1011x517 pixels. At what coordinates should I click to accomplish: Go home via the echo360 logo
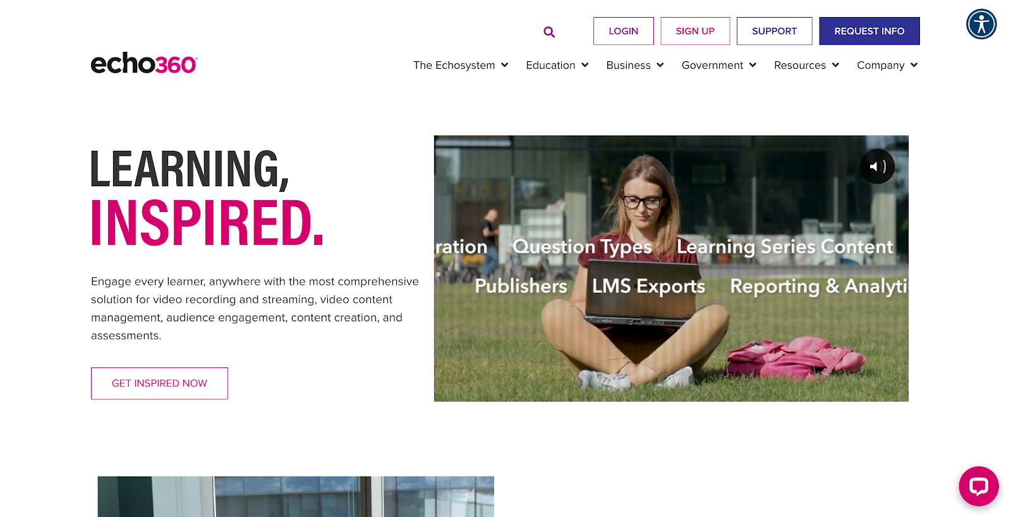(x=144, y=63)
